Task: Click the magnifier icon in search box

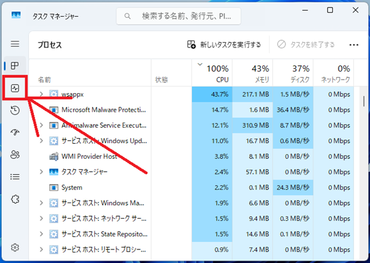Action: (128, 16)
